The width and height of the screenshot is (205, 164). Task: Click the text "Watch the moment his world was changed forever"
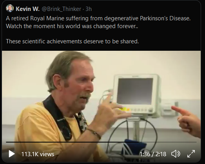[71, 26]
